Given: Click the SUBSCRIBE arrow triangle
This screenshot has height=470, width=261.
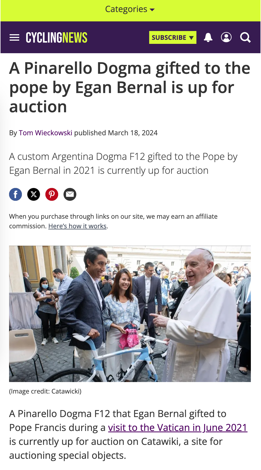Looking at the screenshot, I should tap(191, 38).
